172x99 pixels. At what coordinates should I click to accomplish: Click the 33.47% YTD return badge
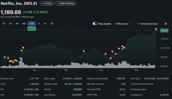pos(31,29)
